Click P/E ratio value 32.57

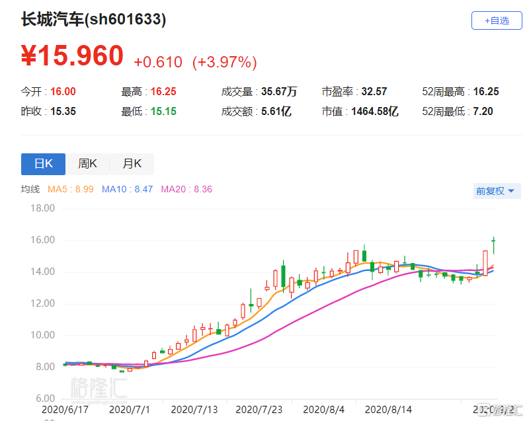point(374,91)
